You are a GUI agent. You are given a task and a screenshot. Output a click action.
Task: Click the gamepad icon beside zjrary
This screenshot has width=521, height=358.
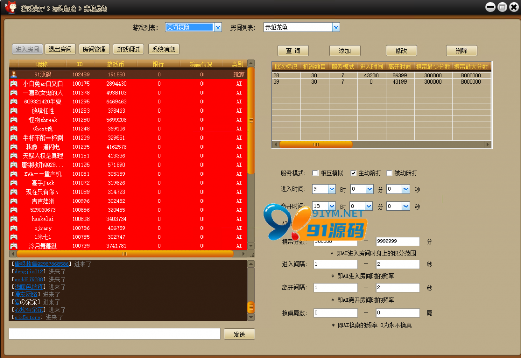coord(14,228)
